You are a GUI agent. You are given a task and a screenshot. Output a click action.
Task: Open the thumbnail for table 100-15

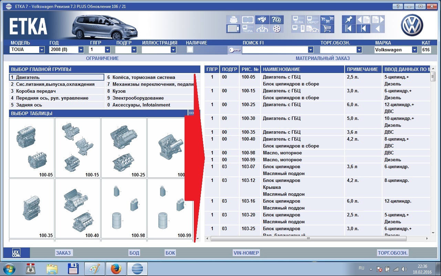coord(78,148)
